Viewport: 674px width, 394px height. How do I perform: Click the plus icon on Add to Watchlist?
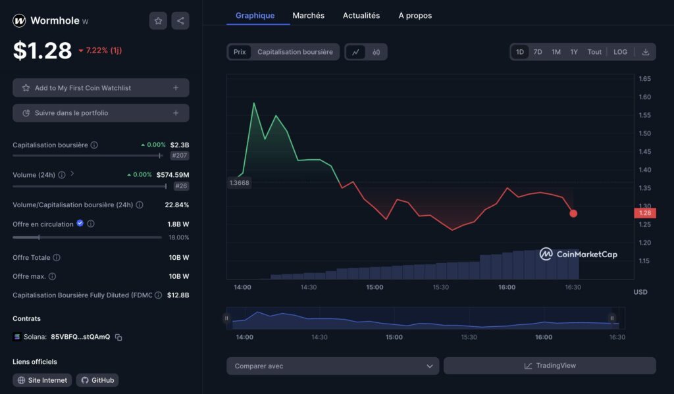176,87
